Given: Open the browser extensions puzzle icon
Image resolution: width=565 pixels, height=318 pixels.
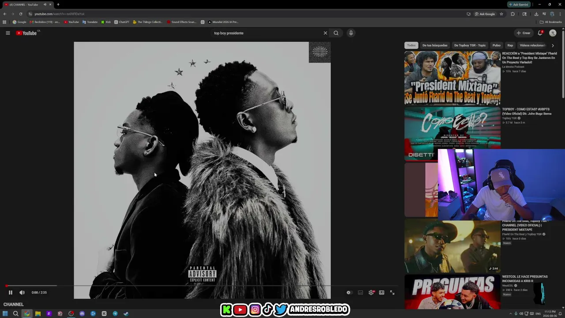Looking at the screenshot, I should 512,14.
